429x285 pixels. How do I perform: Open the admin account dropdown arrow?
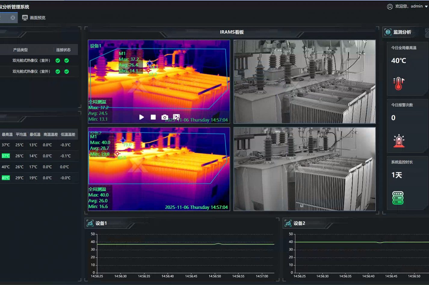click(x=426, y=7)
